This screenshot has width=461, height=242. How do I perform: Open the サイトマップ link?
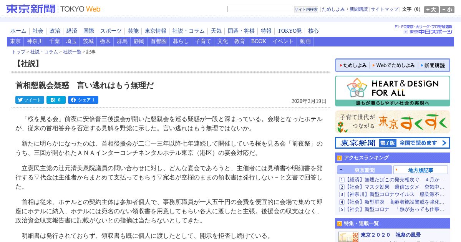coord(385,9)
